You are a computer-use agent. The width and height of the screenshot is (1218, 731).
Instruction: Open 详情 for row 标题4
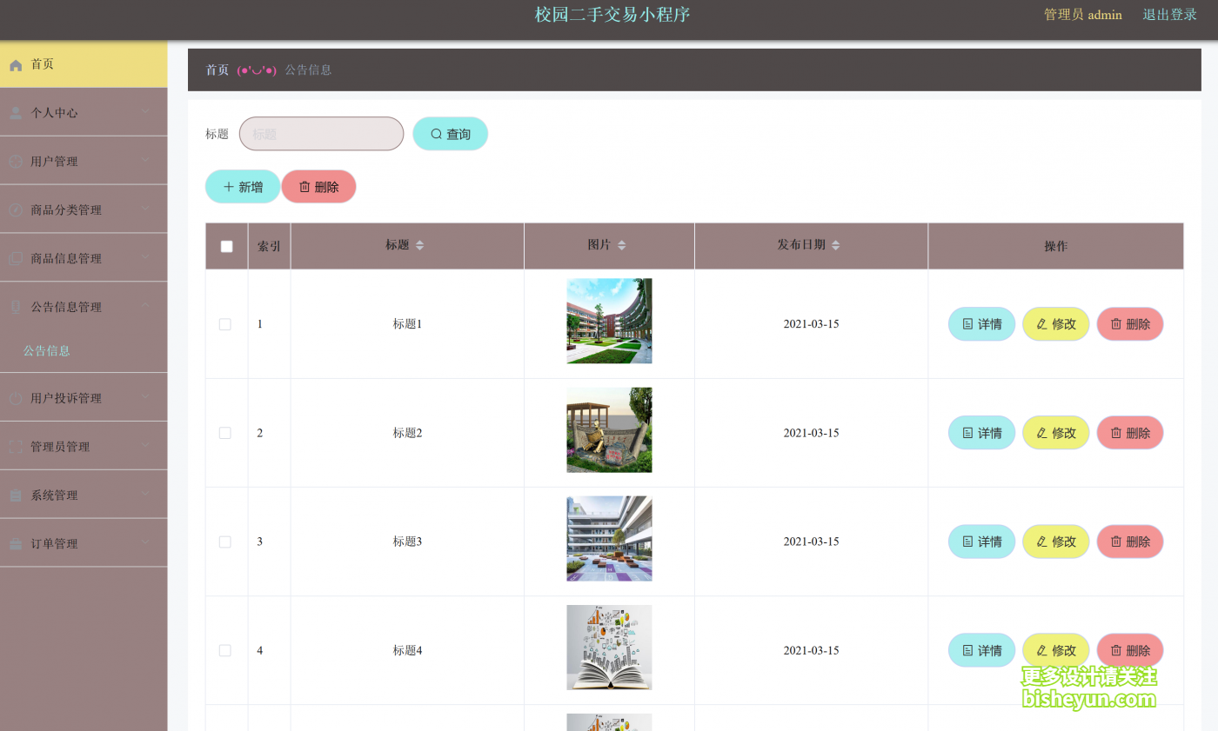981,650
